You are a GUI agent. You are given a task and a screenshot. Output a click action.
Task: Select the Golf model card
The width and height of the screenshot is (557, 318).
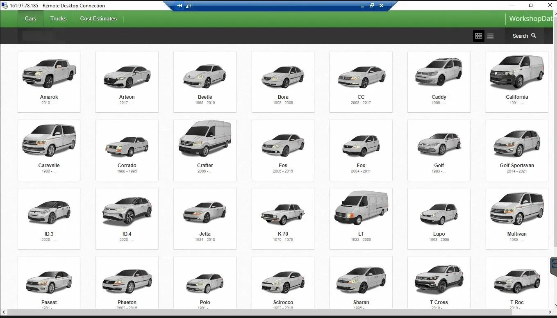point(439,150)
